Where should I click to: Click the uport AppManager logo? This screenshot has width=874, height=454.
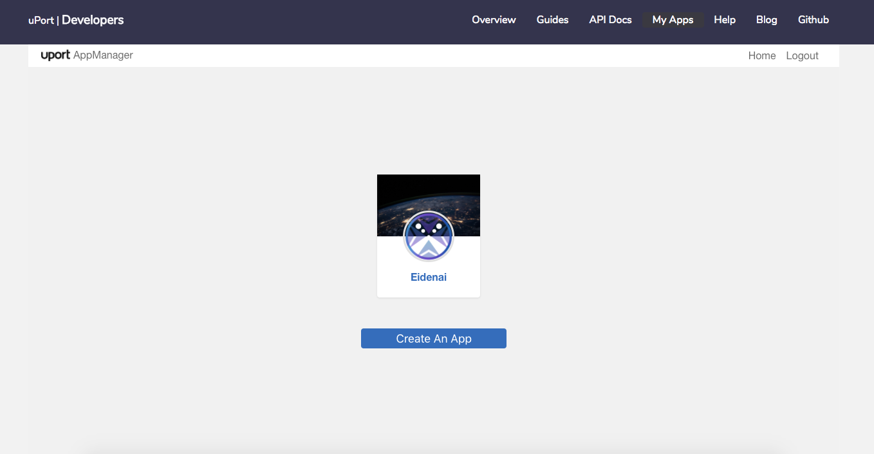tap(87, 55)
